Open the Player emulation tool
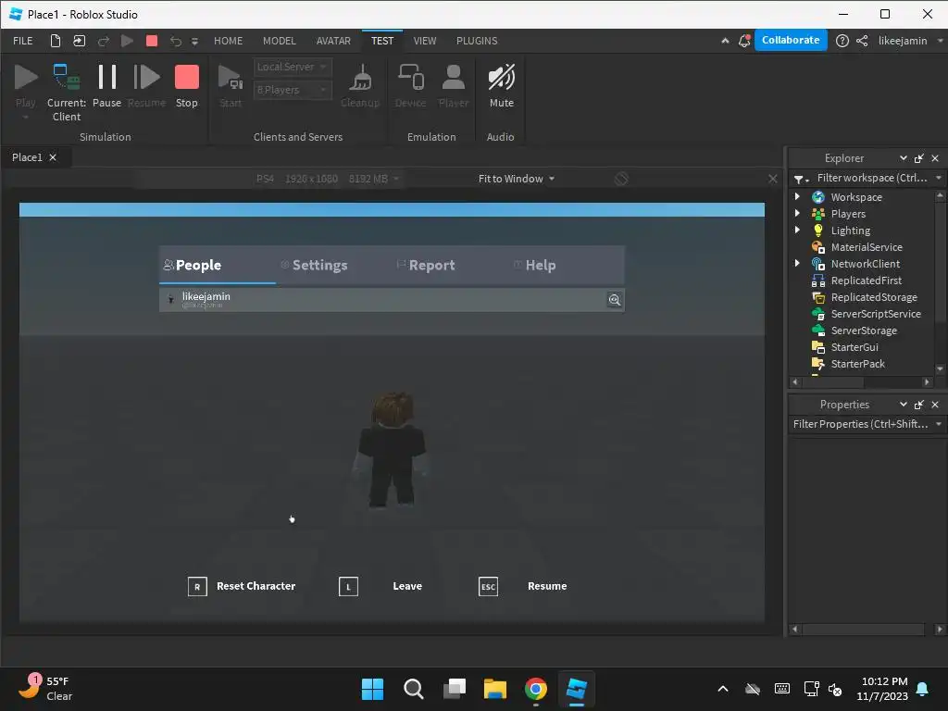Viewport: 948px width, 711px height. pos(453,86)
